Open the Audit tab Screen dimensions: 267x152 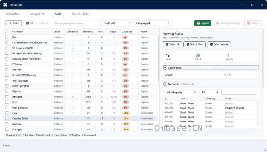click(58, 14)
